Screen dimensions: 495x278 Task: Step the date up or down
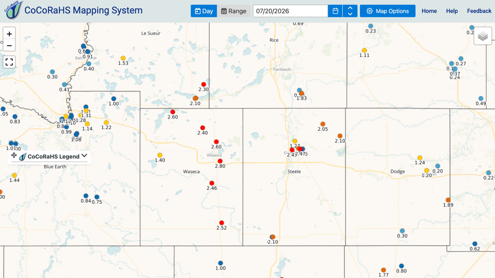350,11
